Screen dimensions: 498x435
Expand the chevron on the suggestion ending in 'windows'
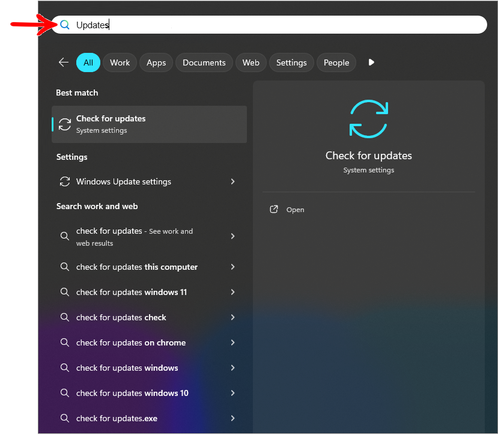point(233,368)
